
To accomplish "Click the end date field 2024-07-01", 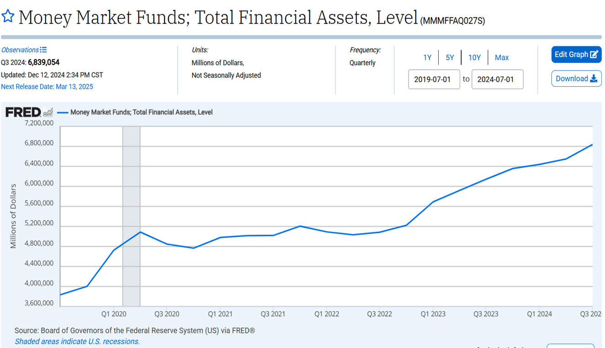I will click(x=497, y=79).
